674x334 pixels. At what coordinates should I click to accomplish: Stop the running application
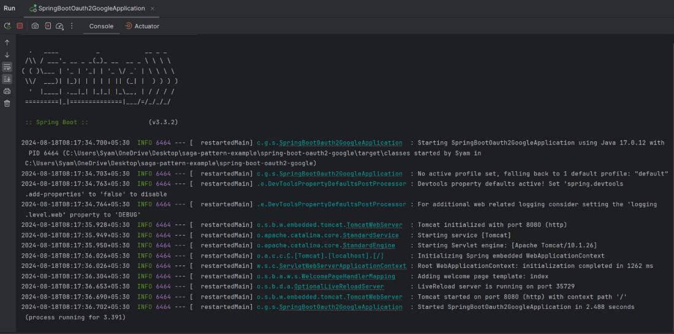[x=20, y=26]
